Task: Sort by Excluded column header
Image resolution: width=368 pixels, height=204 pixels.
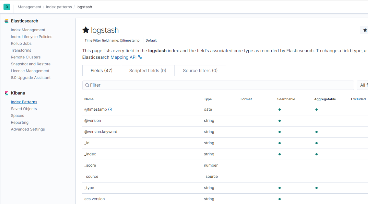Action: (358, 99)
